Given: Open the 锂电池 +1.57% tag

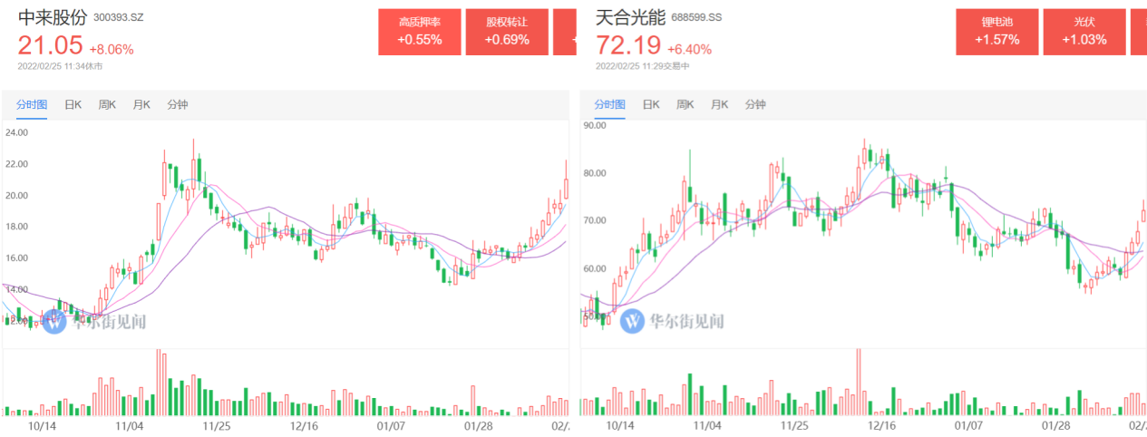Looking at the screenshot, I should 997,32.
